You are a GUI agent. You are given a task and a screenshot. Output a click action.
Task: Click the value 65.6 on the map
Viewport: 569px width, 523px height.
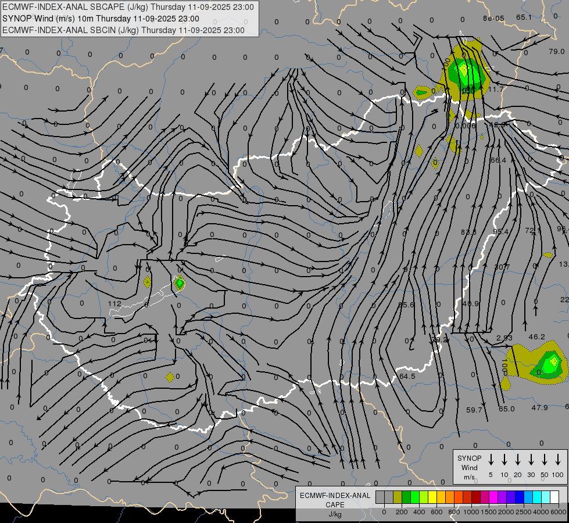[406, 305]
